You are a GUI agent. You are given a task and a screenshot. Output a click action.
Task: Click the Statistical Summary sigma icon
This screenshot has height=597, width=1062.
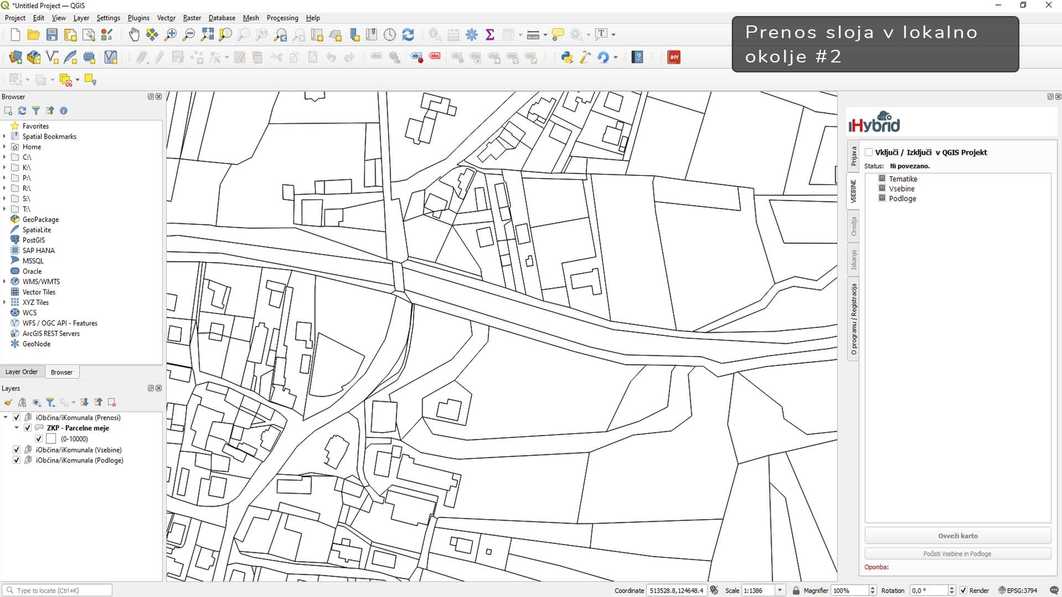pyautogui.click(x=490, y=35)
